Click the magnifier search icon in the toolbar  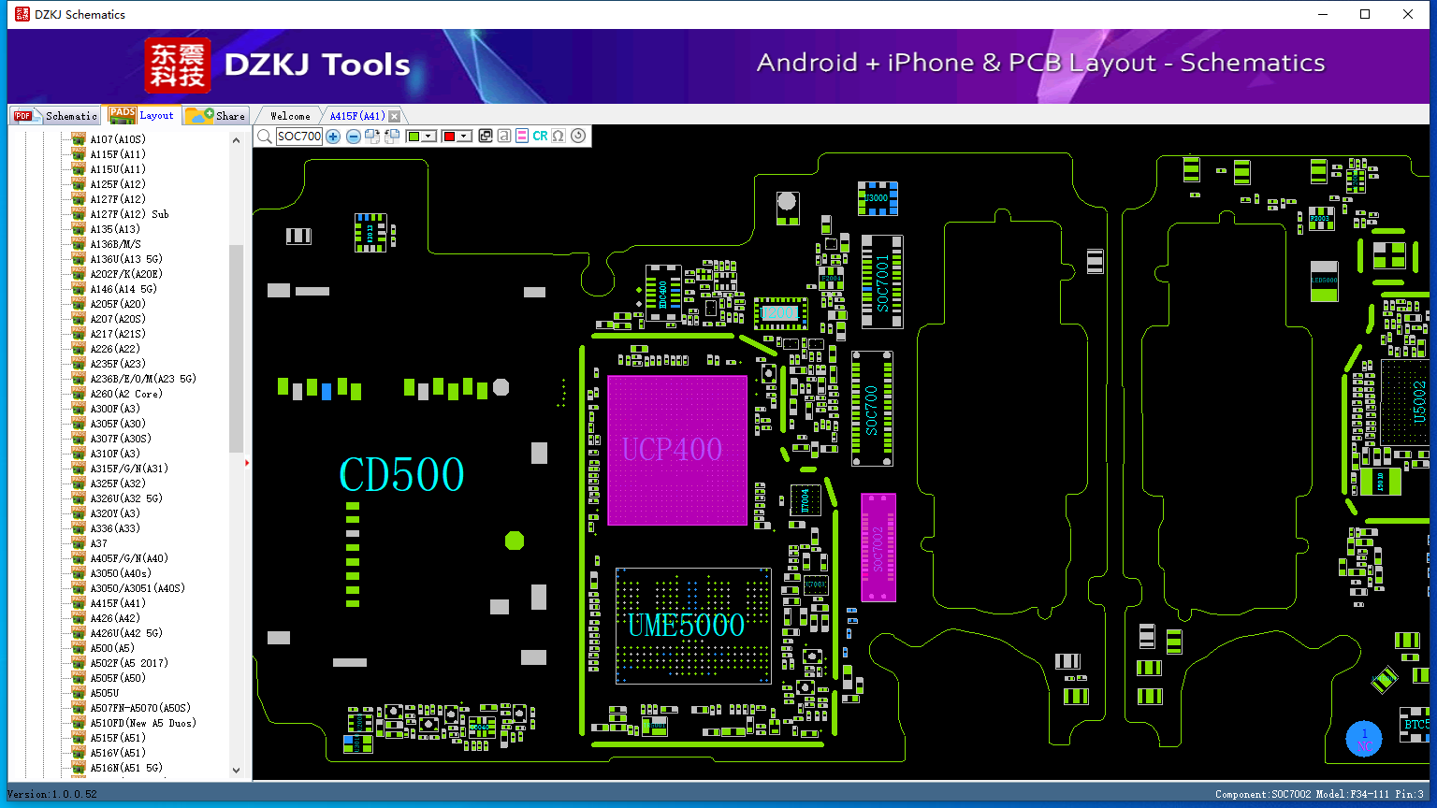[265, 137]
